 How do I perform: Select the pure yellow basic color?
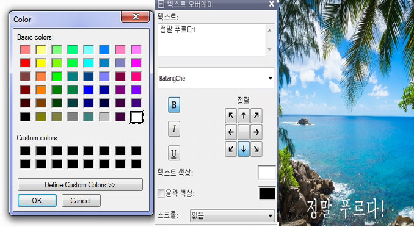tap(41, 63)
